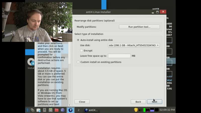Open the application menu in the taskbar
Viewport: 201px width, 113px height.
coord(27,110)
